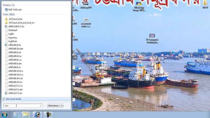Open AREFx117.1.1.ix result
This screenshot has width=210, height=118.
click(x=15, y=86)
